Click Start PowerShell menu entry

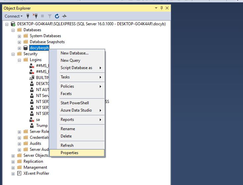pyautogui.click(x=75, y=103)
